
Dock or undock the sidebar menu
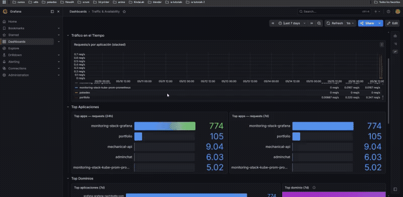coord(52,12)
